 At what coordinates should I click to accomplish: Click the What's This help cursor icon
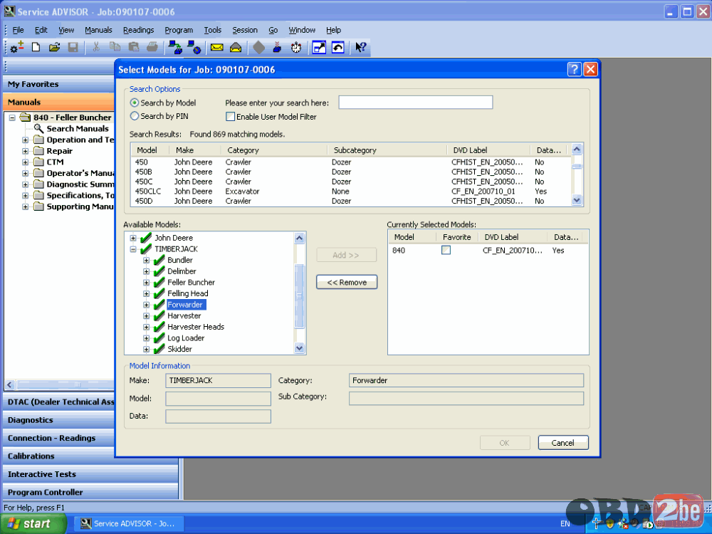(x=360, y=47)
